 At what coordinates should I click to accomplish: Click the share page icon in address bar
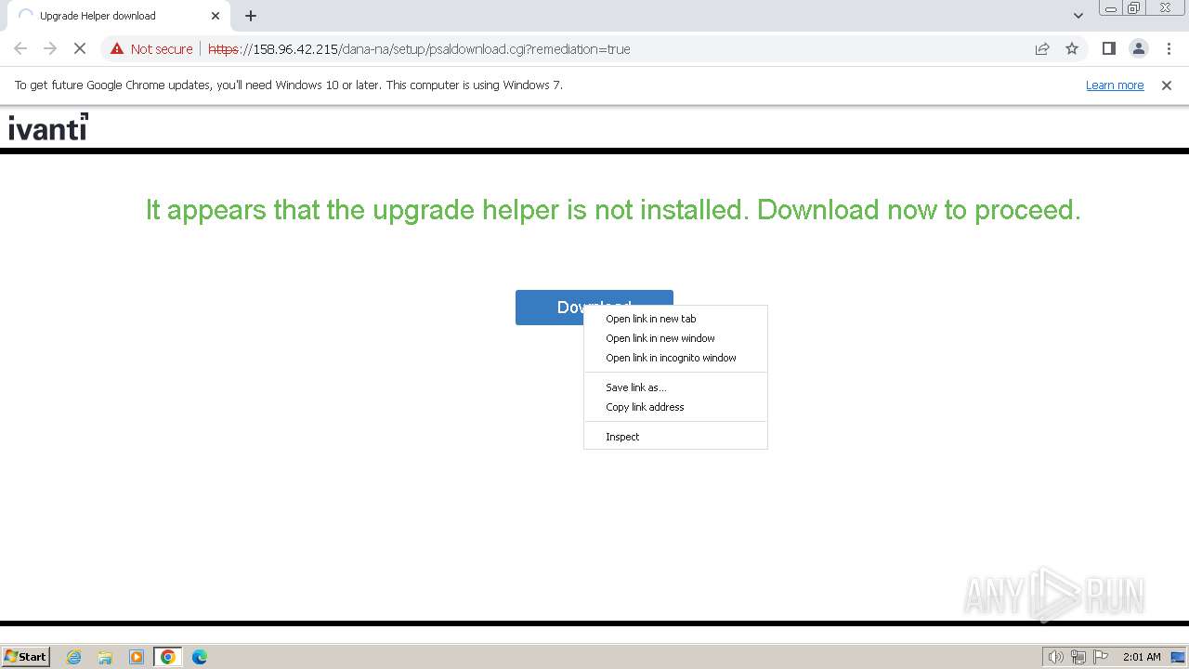tap(1042, 48)
